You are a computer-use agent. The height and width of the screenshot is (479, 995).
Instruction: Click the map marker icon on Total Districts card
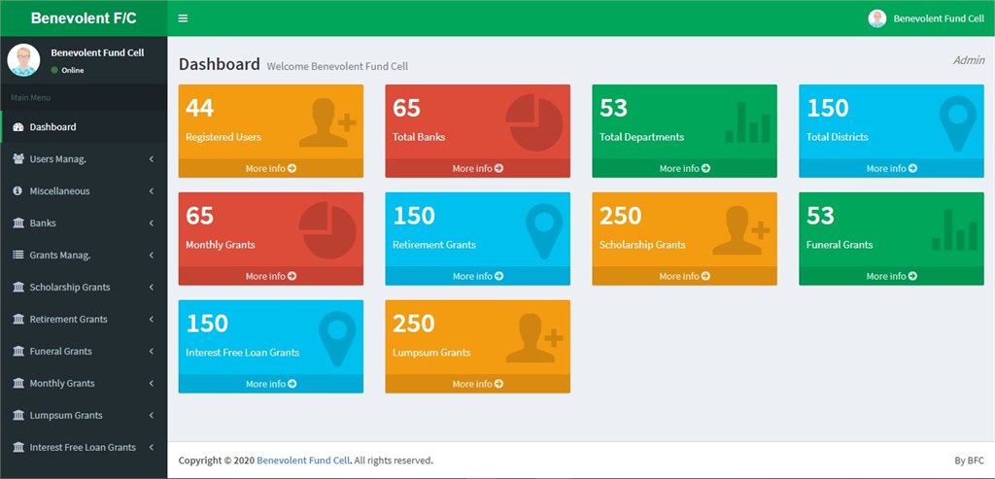click(x=957, y=123)
